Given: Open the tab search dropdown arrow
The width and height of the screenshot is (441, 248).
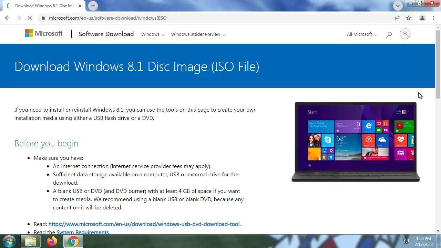Looking at the screenshot, I should [x=398, y=6].
